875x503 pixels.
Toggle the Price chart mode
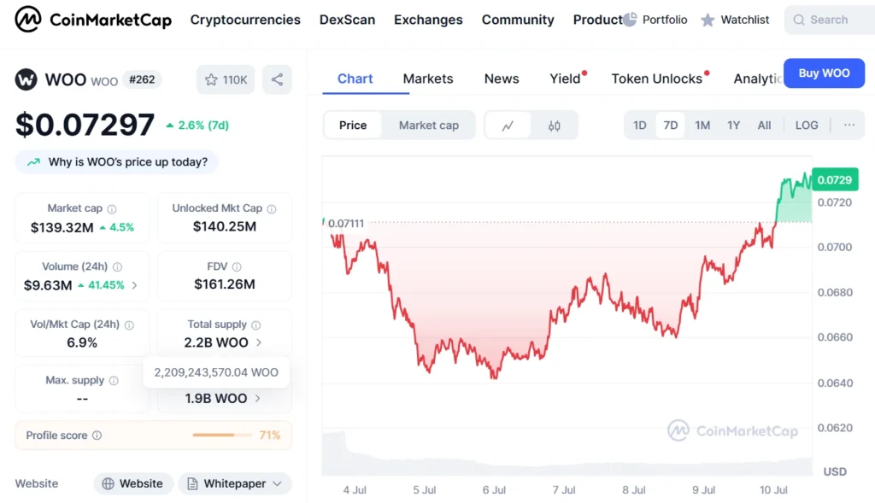tap(352, 125)
